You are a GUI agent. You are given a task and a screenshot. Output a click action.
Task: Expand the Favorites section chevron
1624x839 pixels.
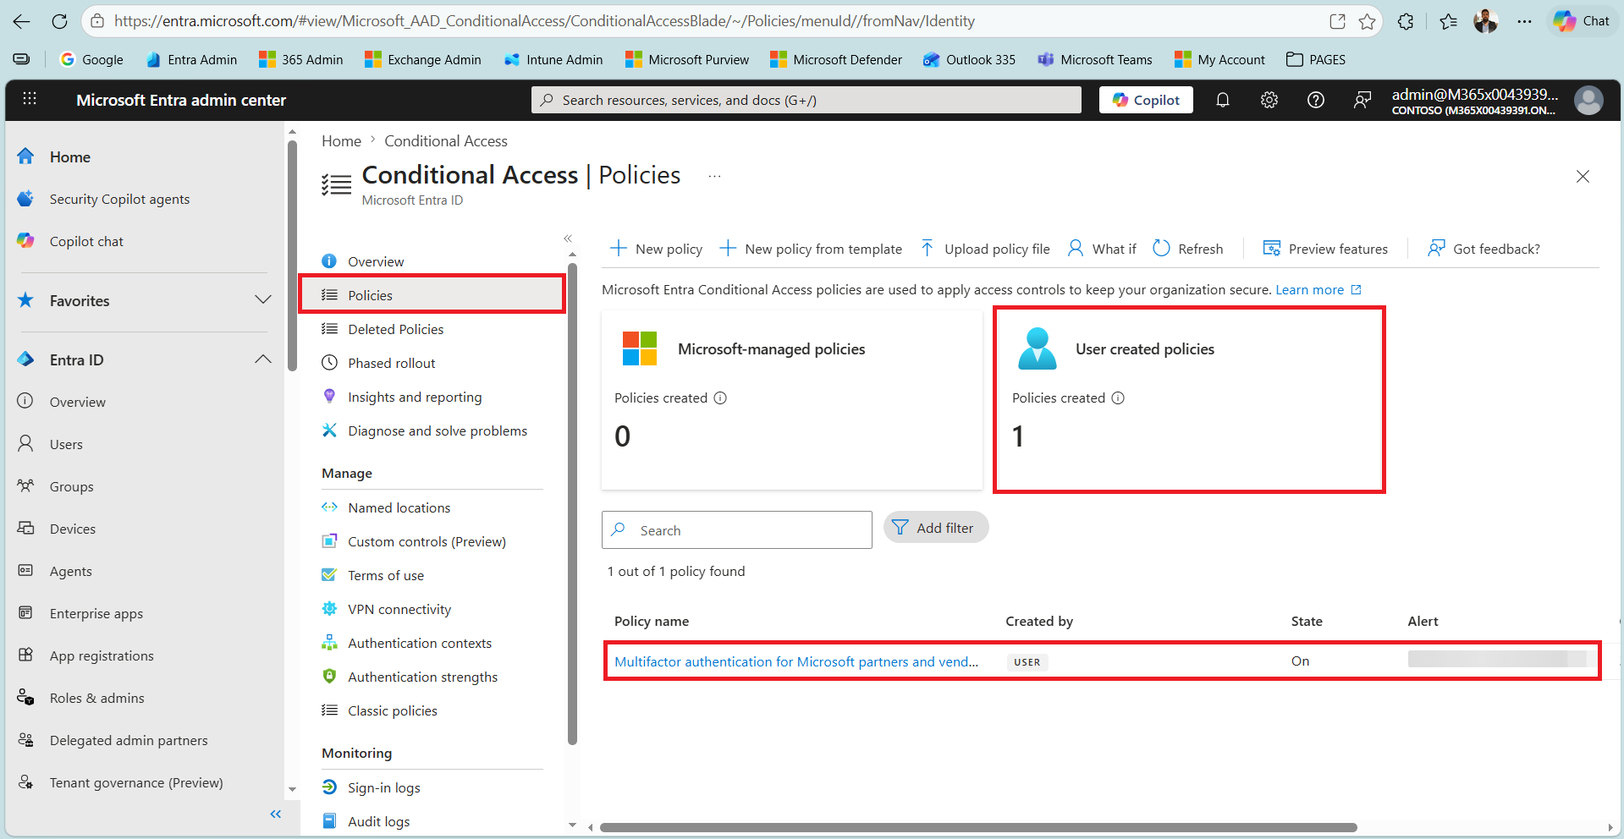[263, 300]
